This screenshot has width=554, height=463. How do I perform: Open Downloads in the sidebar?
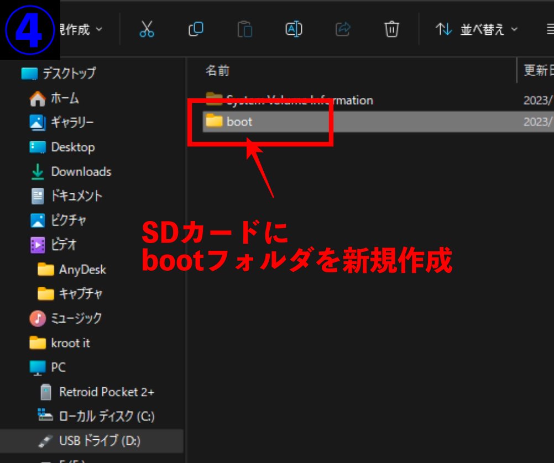click(x=70, y=172)
